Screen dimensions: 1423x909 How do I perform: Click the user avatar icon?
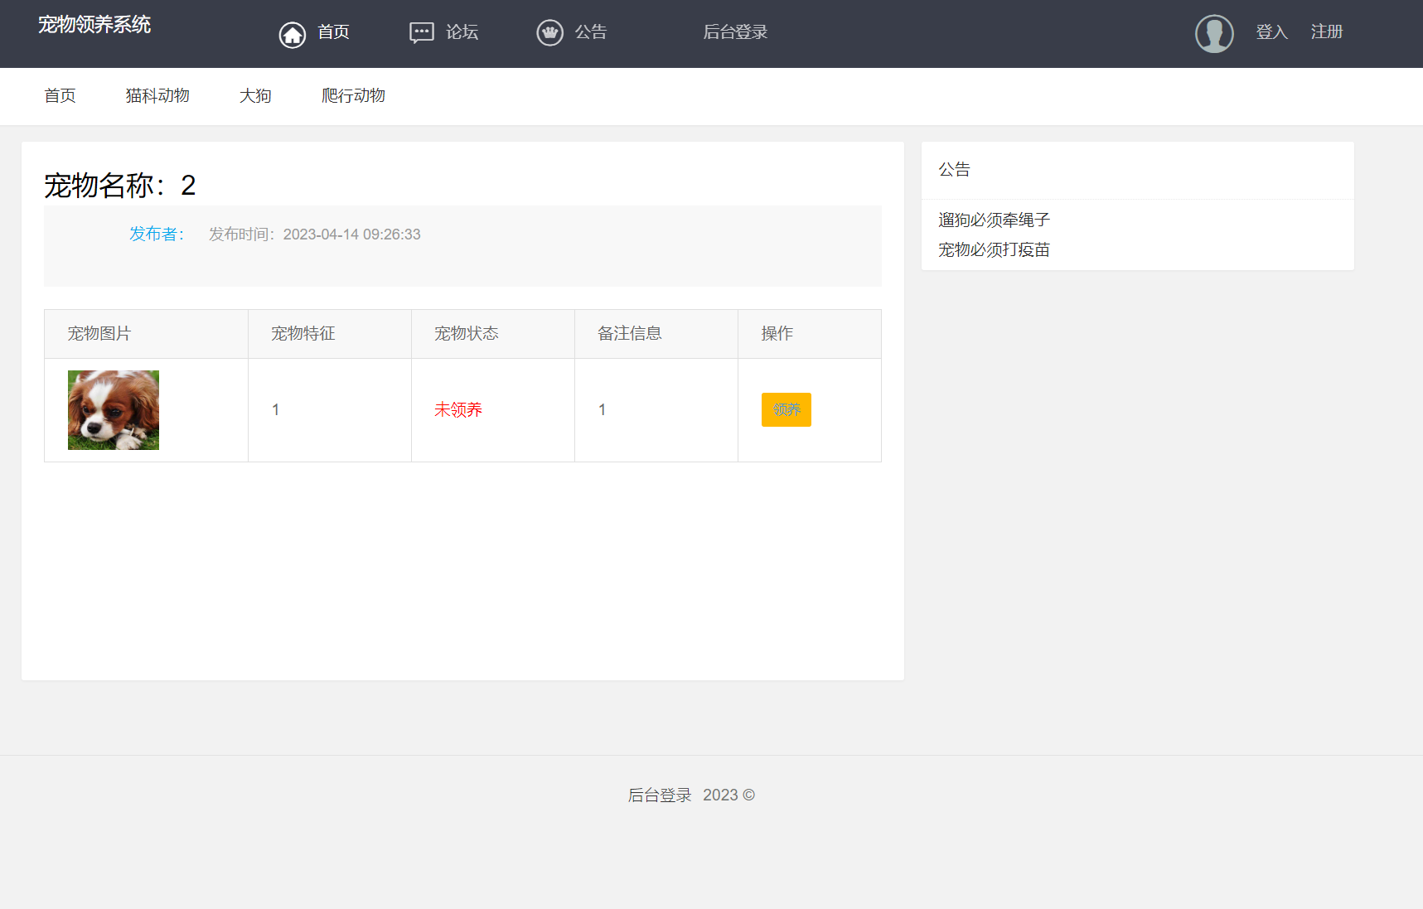[1213, 34]
